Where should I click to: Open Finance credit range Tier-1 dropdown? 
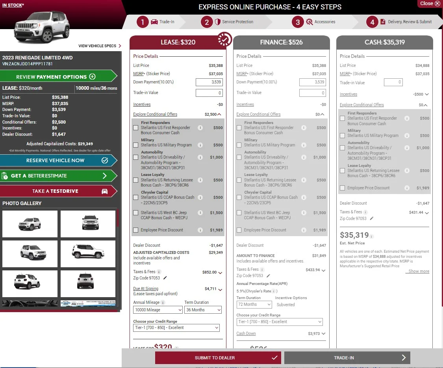(x=280, y=322)
